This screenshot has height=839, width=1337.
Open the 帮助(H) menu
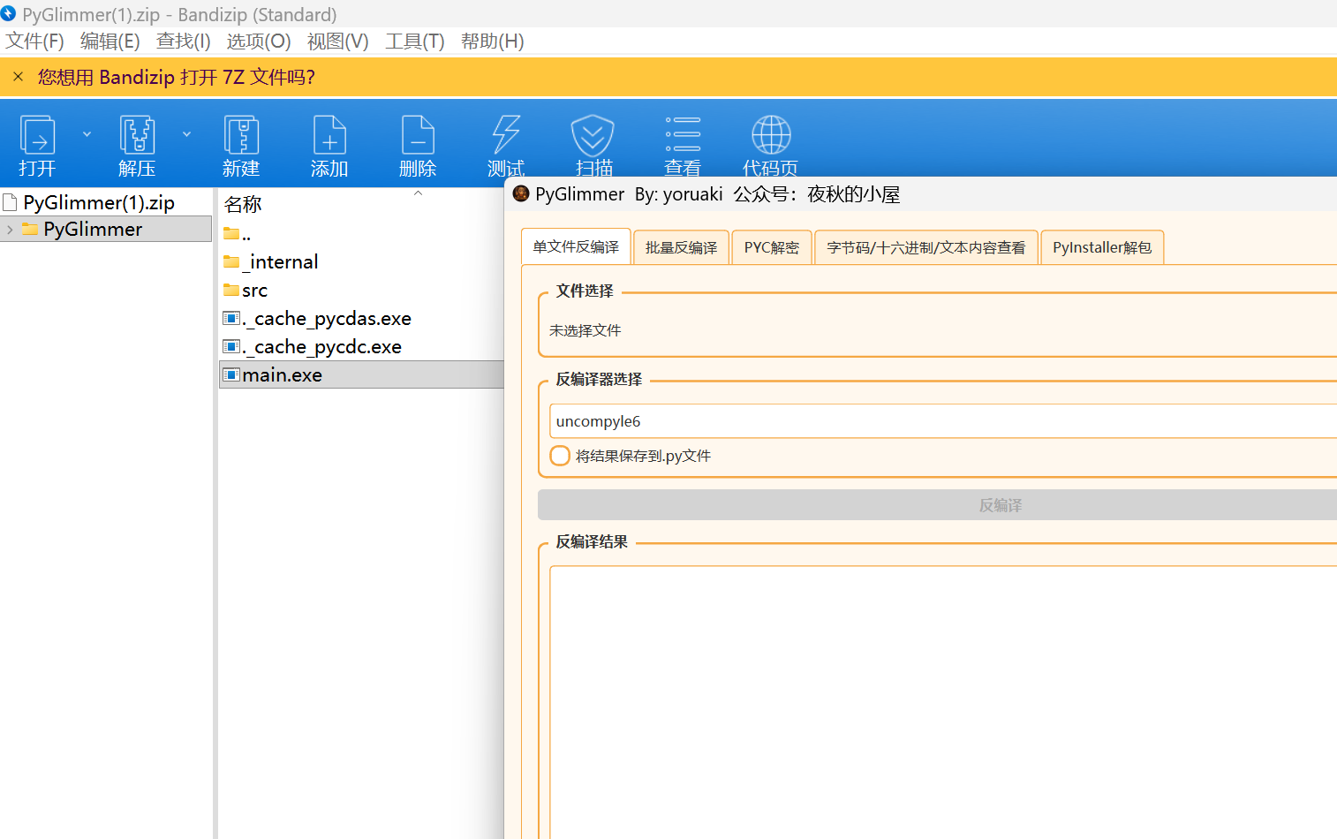coord(493,42)
